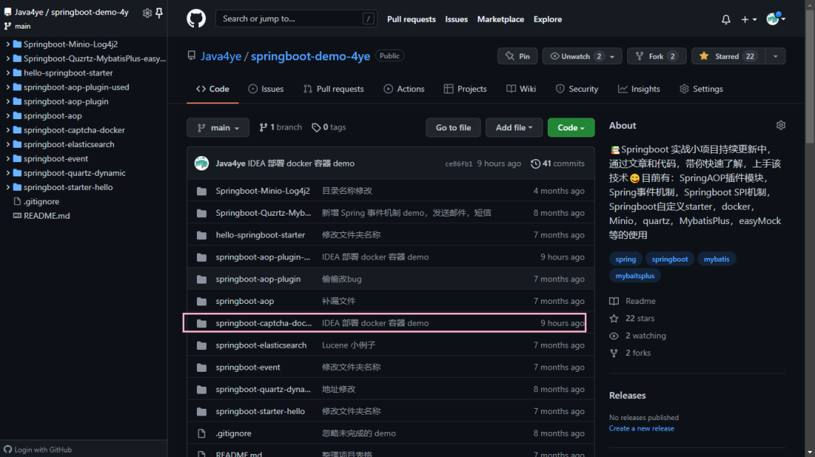Expand springboot-aop-plugin-used in sidebar tree
The height and width of the screenshot is (457, 815).
coord(8,87)
